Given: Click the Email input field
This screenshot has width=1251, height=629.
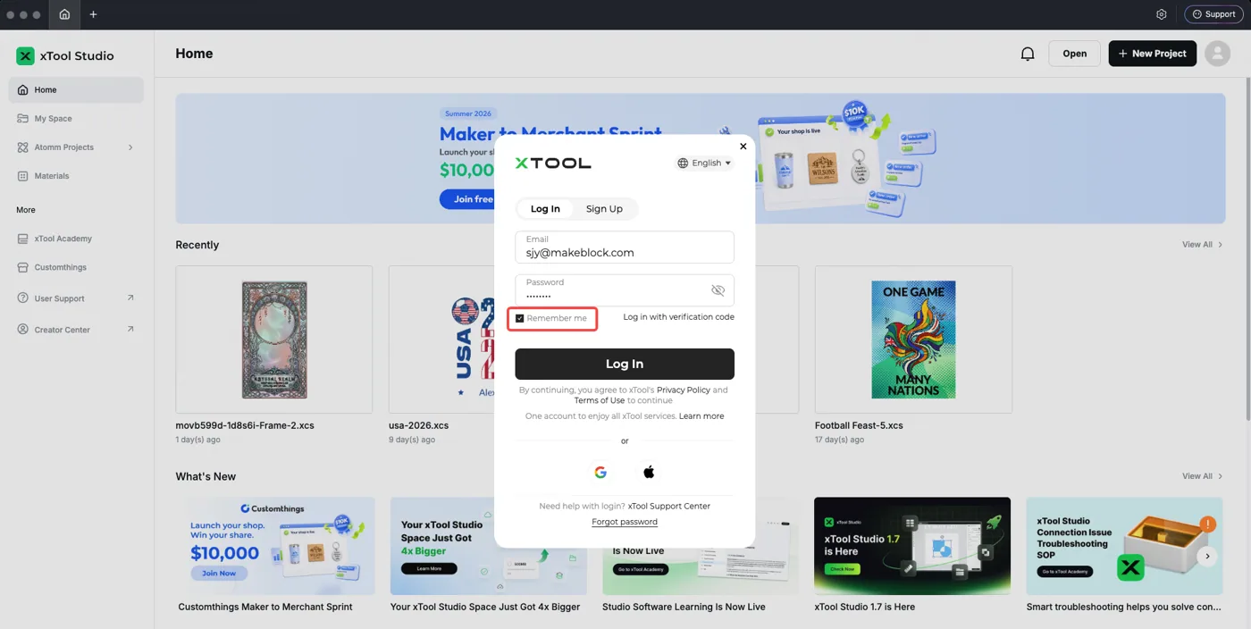Looking at the screenshot, I should [625, 247].
